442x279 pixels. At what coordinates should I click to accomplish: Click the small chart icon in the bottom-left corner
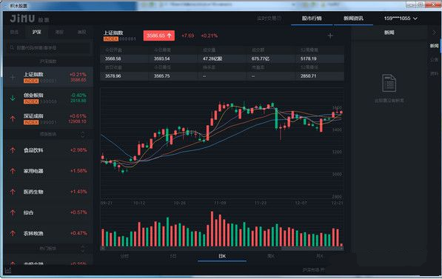tap(8, 271)
